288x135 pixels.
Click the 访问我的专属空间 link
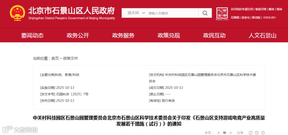coord(242,9)
